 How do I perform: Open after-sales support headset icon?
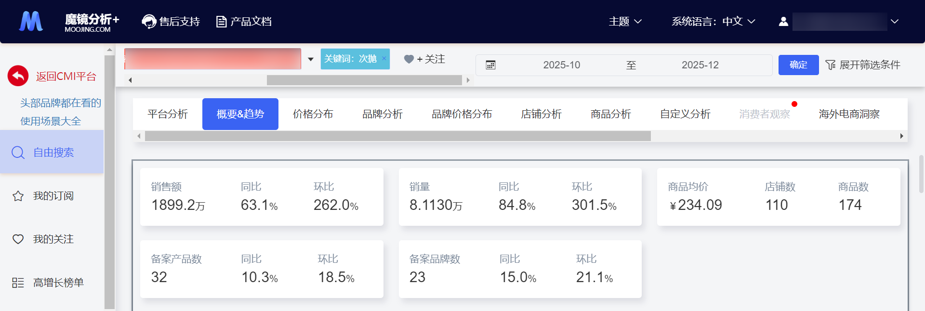pyautogui.click(x=149, y=22)
